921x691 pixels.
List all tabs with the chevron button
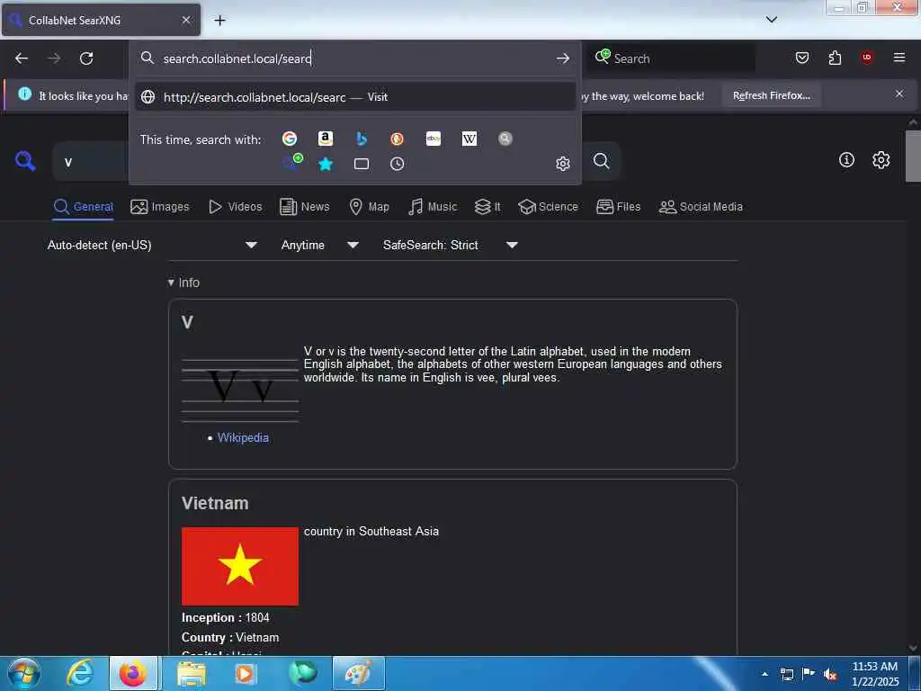(x=771, y=20)
